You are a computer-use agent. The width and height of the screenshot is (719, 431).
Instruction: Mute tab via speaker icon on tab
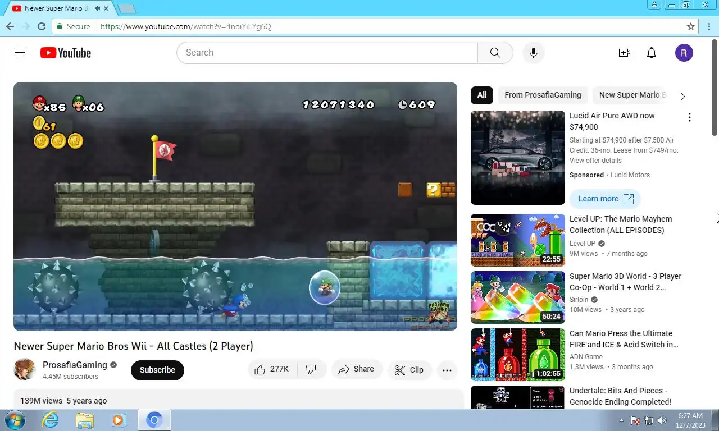pyautogui.click(x=97, y=8)
